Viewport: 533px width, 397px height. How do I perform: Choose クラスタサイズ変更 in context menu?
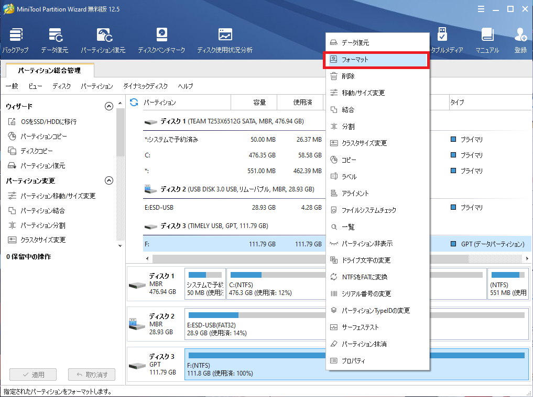coord(377,143)
